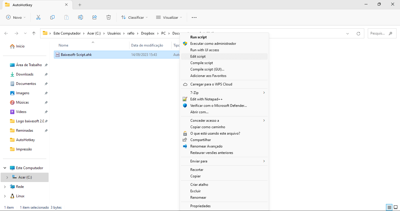Switch to large thumbnails view
Viewport: 400px width, 211px height.
396,207
